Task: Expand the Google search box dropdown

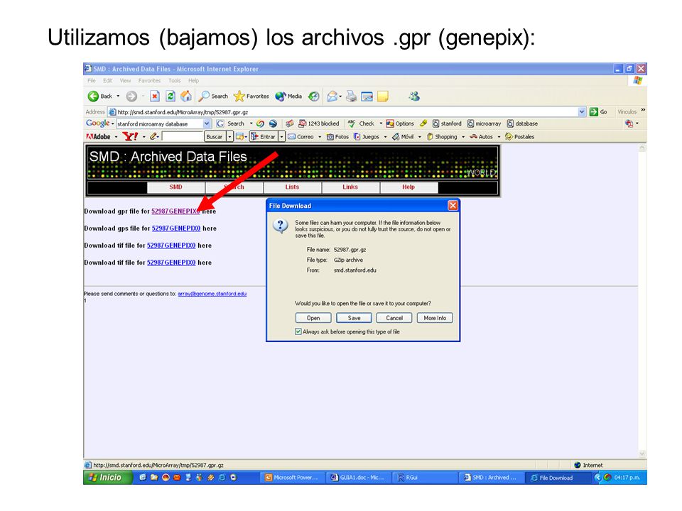Action: coord(207,123)
